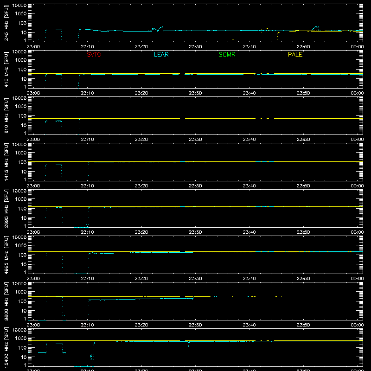
Task: Click 23:50 tick below the 245 MHz panel
Action: [303, 47]
